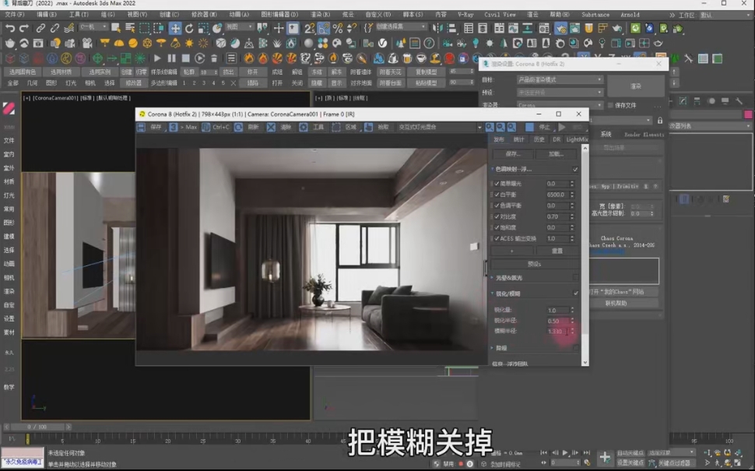Image resolution: width=755 pixels, height=471 pixels.
Task: Click the large Render button in render setup
Action: pos(636,86)
